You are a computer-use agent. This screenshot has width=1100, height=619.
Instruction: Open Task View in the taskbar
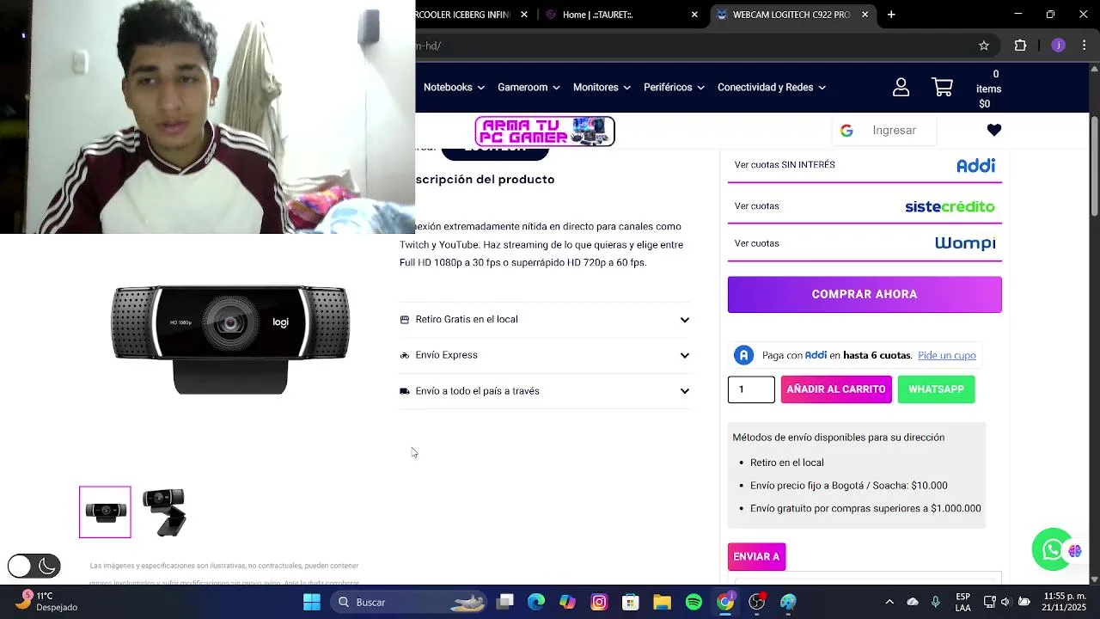505,602
